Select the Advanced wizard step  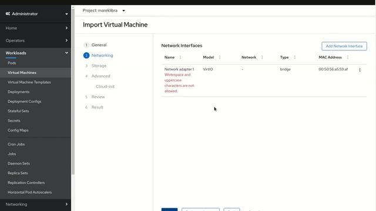click(100, 76)
